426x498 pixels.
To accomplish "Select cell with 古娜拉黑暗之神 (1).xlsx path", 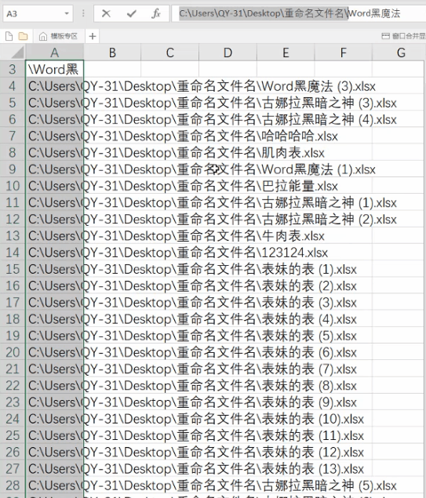I will [x=55, y=202].
